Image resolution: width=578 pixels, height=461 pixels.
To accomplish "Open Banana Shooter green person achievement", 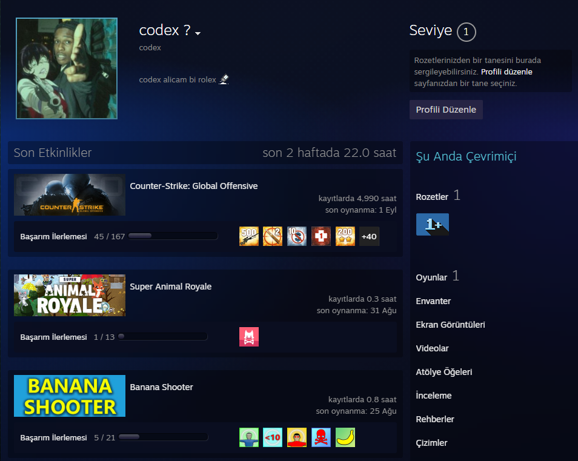I will click(x=249, y=437).
